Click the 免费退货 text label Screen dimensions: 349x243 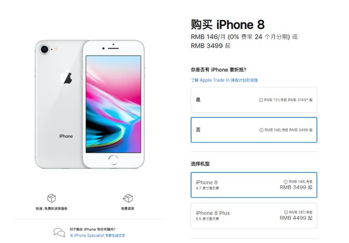pos(128,209)
